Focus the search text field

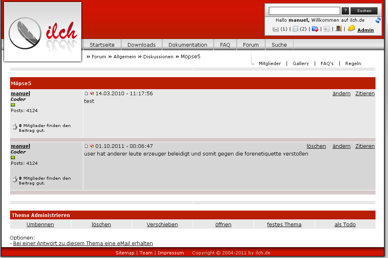pos(304,10)
